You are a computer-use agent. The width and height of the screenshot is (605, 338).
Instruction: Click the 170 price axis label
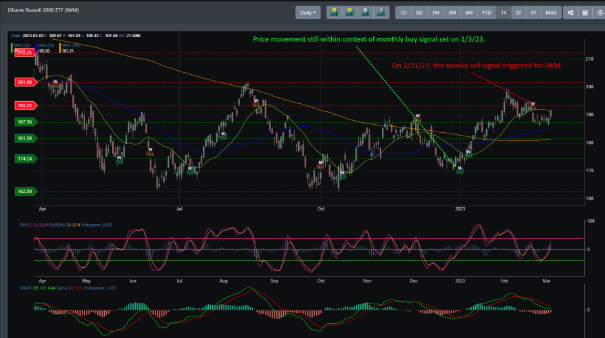tap(589, 171)
